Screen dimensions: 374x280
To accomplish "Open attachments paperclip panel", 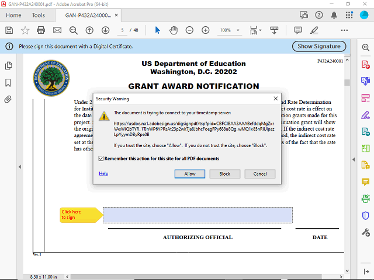I will [x=8, y=99].
